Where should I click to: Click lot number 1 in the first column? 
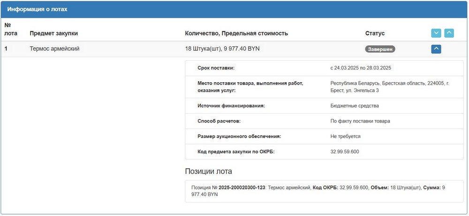6,49
